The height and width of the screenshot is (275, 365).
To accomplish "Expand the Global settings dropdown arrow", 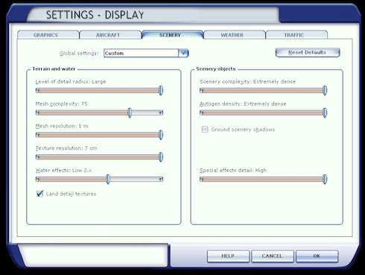I will pos(183,53).
